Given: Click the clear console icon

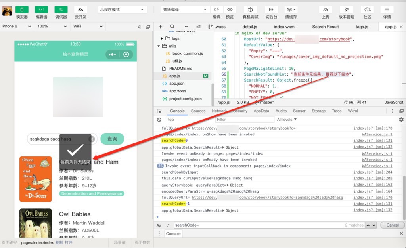Looking at the screenshot, I should pos(159,120).
